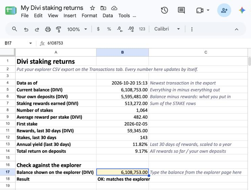Viewport: 251px width, 190px height.
Task: Open the Edit menu
Action: (38, 16)
